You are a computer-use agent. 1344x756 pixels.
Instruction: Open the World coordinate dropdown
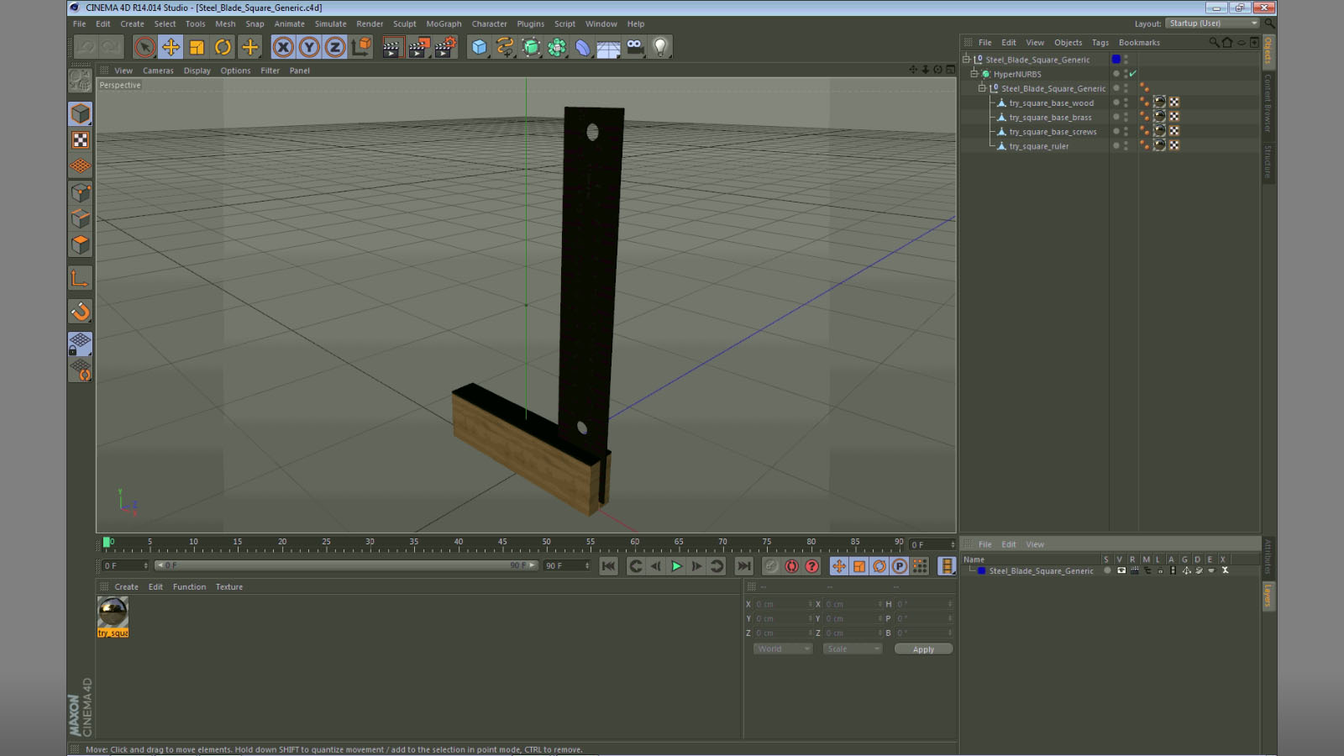(782, 648)
